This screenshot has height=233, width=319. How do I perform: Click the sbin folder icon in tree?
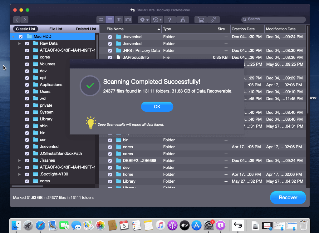(x=36, y=126)
